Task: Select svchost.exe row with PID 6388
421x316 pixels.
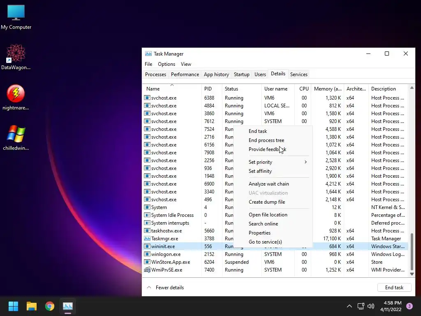Action: pyautogui.click(x=275, y=98)
